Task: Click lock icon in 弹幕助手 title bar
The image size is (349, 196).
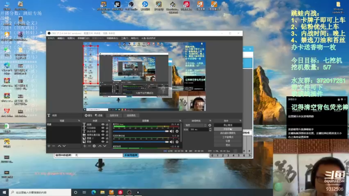Action: pyautogui.click(x=339, y=99)
